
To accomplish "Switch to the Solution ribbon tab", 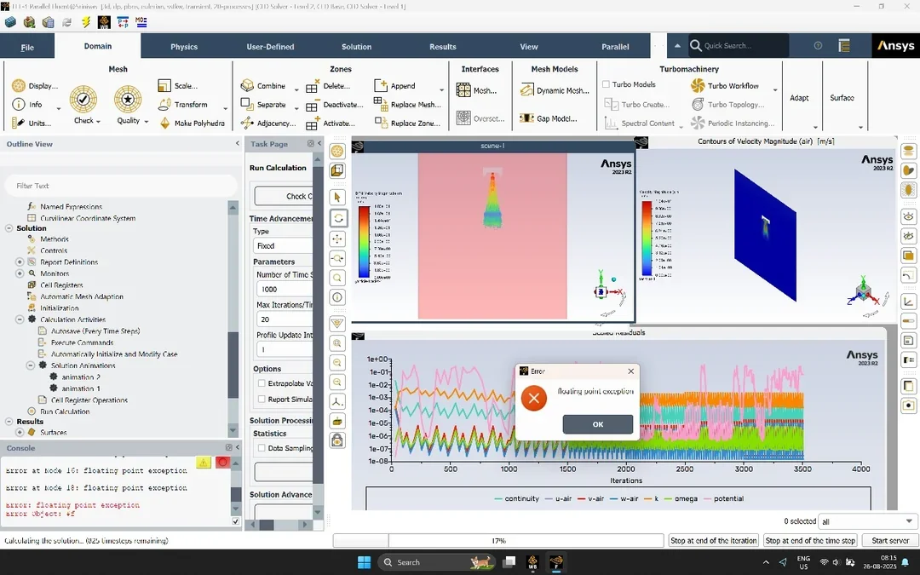I will point(356,46).
